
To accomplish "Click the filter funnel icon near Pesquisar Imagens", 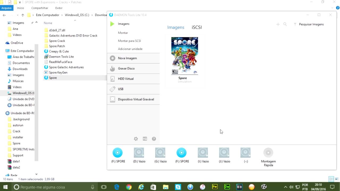I will tap(295, 24).
